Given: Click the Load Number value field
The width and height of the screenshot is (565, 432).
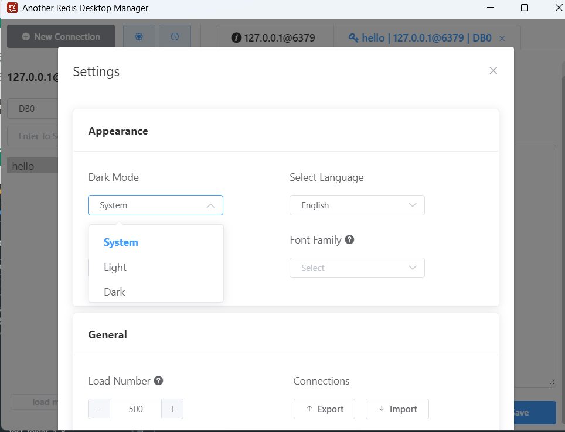Looking at the screenshot, I should 135,409.
